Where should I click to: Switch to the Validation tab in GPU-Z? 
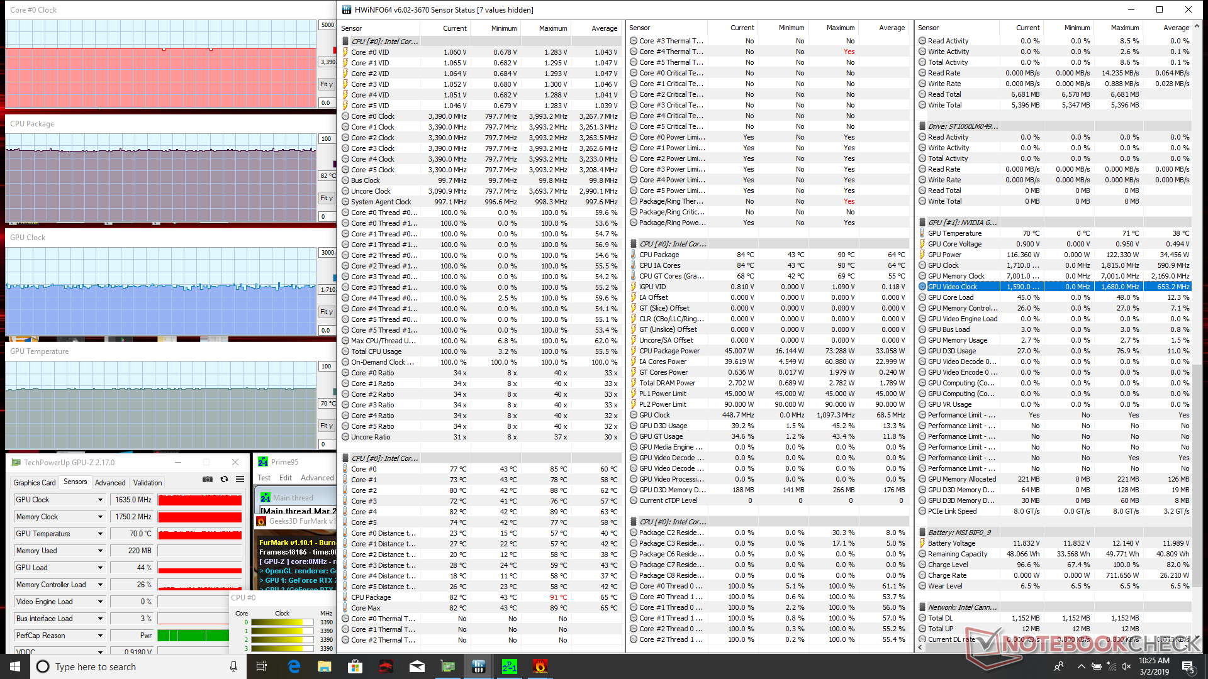click(147, 483)
